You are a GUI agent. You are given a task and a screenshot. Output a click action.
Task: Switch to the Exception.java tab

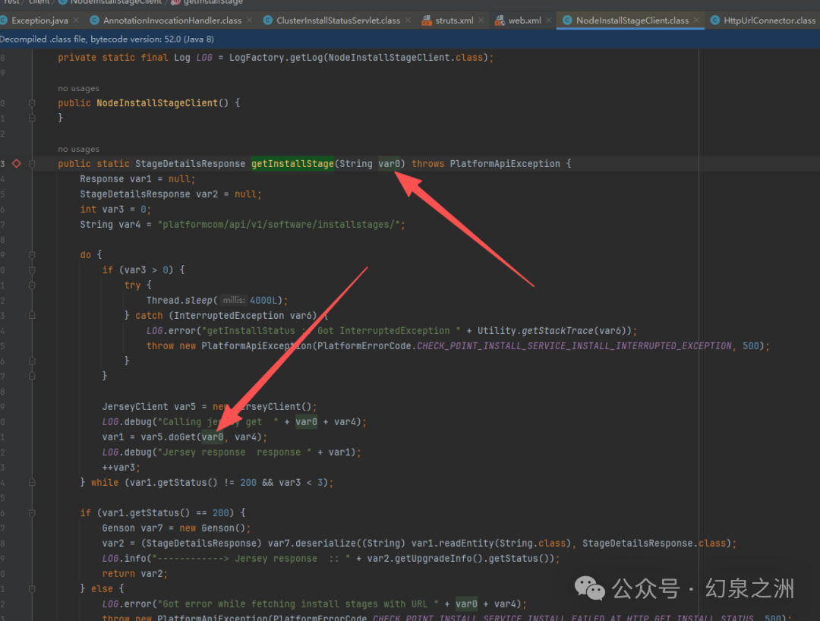point(39,20)
